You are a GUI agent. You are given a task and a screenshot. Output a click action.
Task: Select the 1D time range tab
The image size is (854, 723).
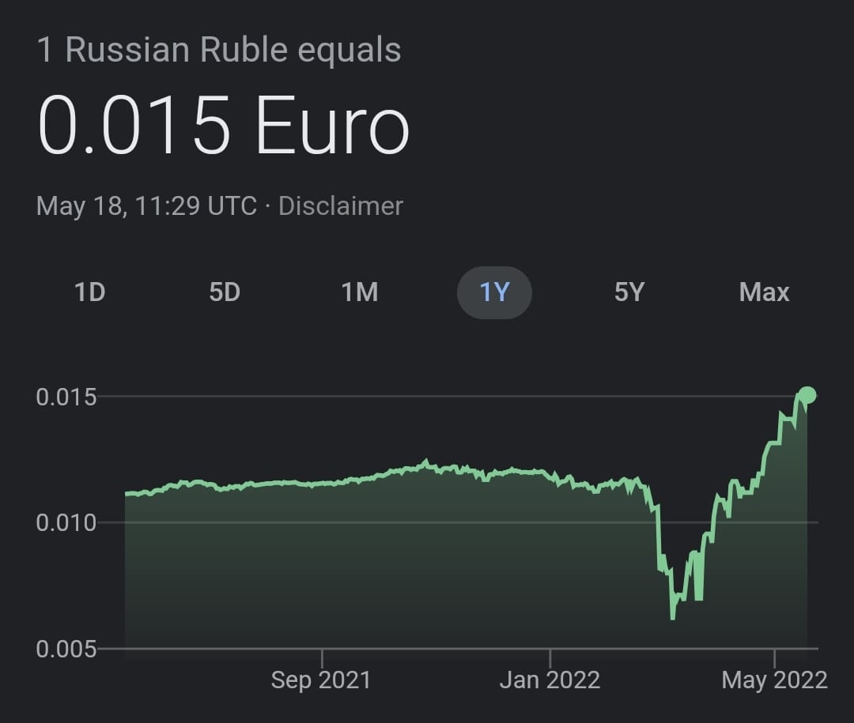coord(90,292)
